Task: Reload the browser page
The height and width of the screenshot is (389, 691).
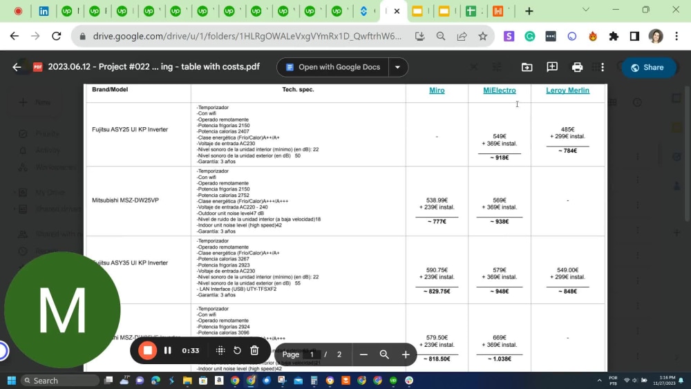Action: click(x=57, y=36)
